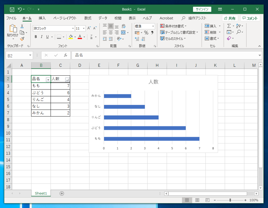268x208 pixels.
Task: Apply percent style to the cell
Action: (146, 32)
